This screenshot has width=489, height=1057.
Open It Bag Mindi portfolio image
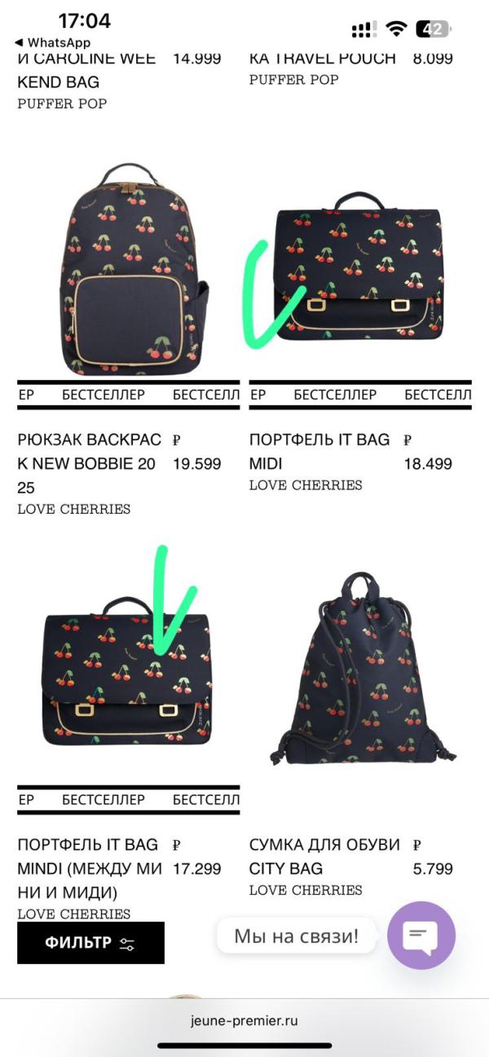[128, 670]
